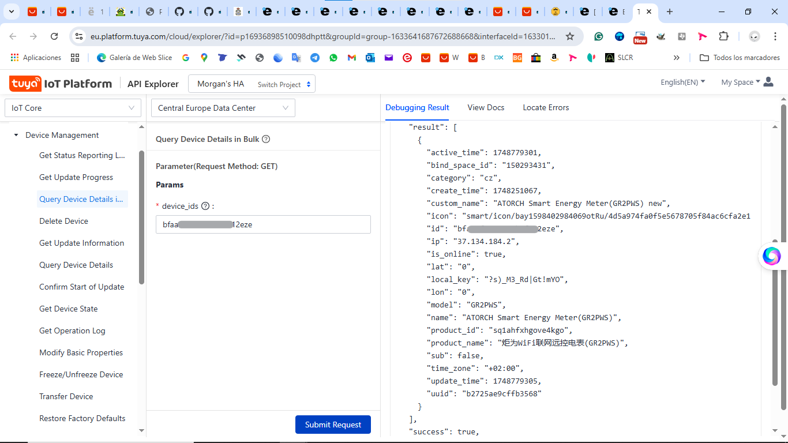Open Transfer Device in sidebar
This screenshot has height=443, width=788.
[x=66, y=396]
